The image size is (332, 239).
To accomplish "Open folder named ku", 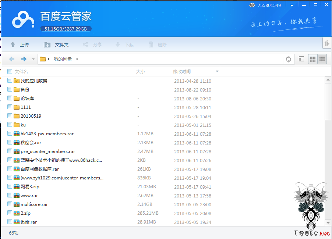I will tap(23, 125).
